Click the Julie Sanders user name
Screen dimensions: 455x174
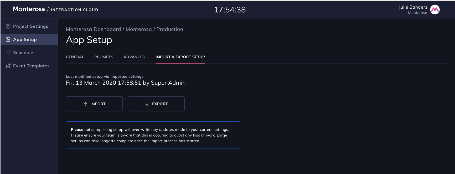[x=413, y=7]
